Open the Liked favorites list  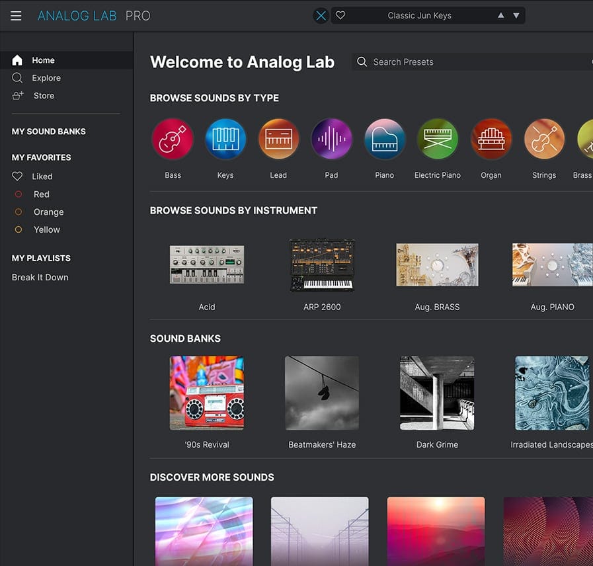(42, 177)
